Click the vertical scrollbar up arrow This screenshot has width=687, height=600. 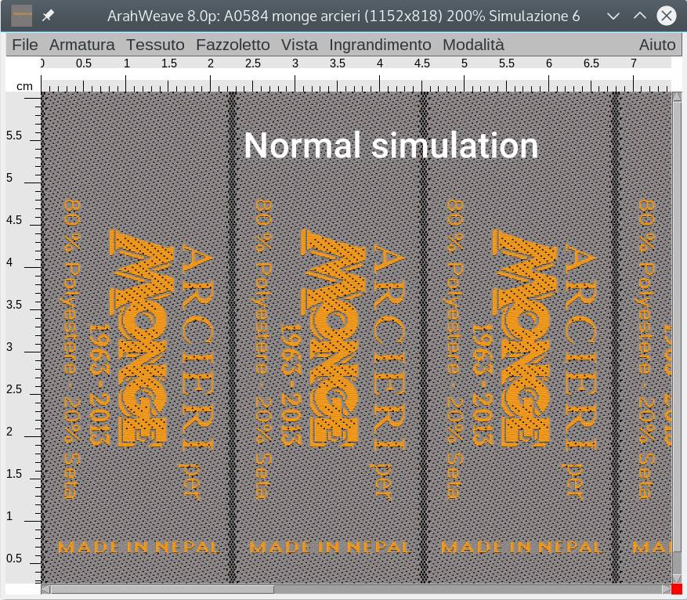(x=677, y=96)
